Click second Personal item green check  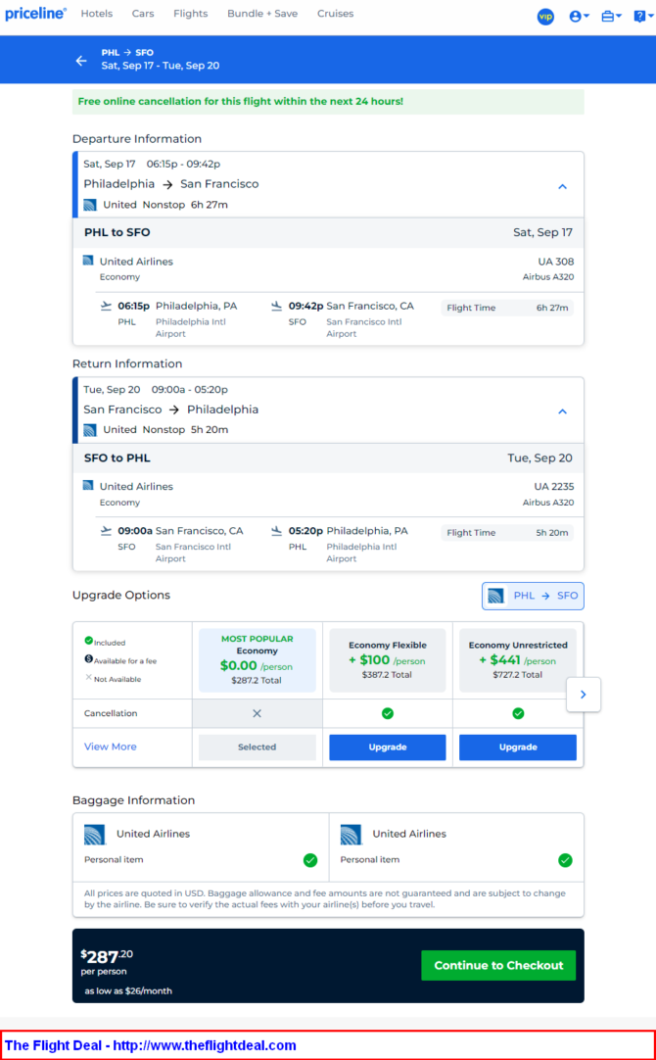coord(565,860)
